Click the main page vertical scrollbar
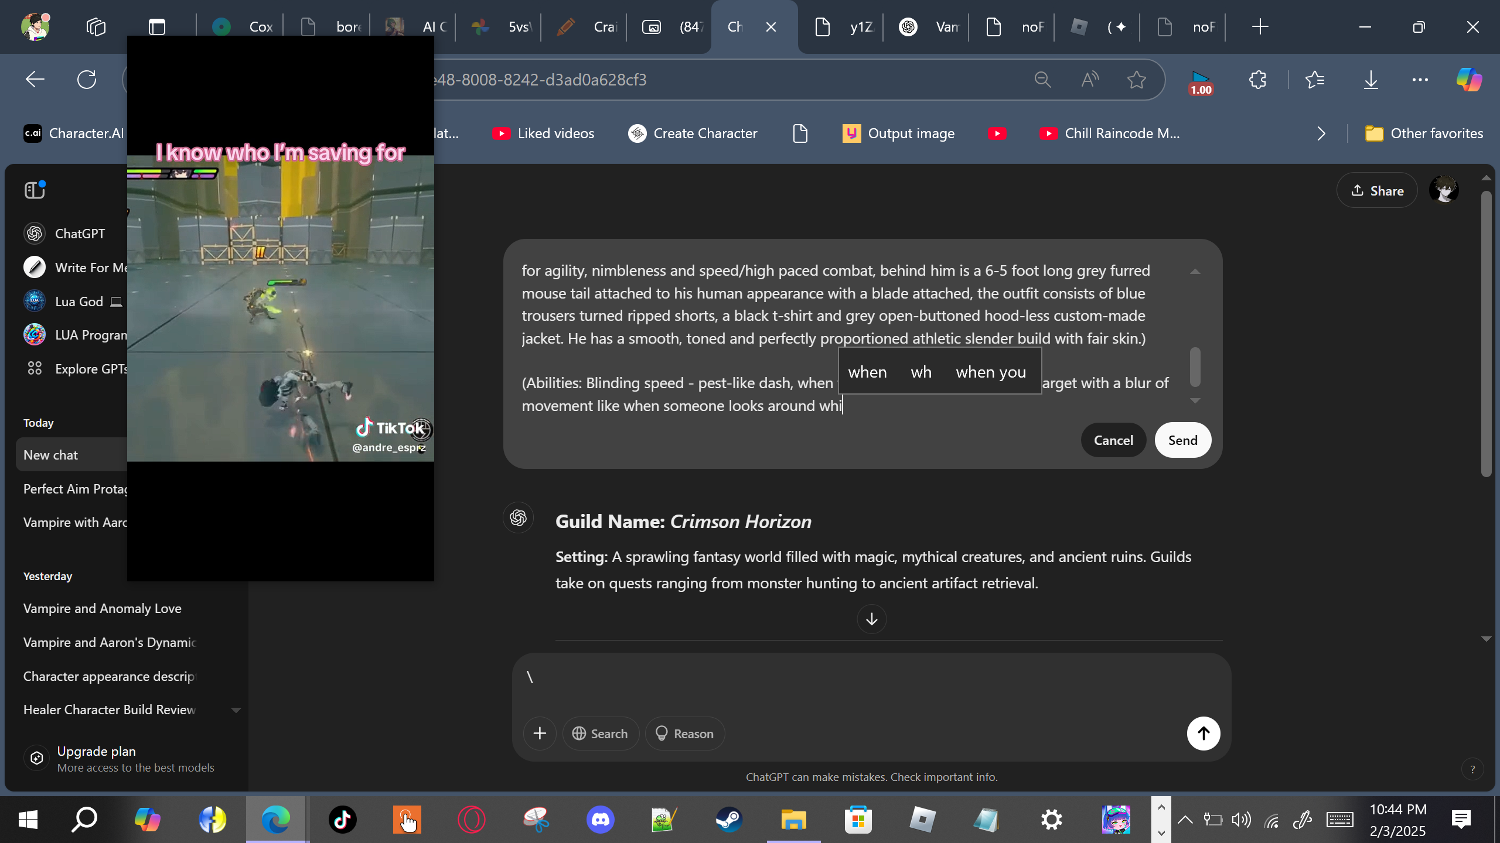The image size is (1500, 843). pos(1486,334)
